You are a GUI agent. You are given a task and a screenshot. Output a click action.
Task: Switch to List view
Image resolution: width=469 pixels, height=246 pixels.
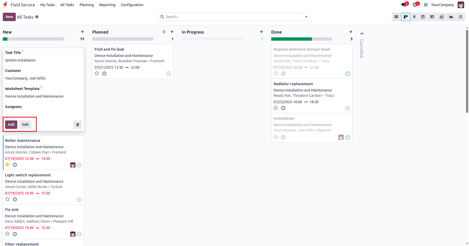pyautogui.click(x=396, y=17)
